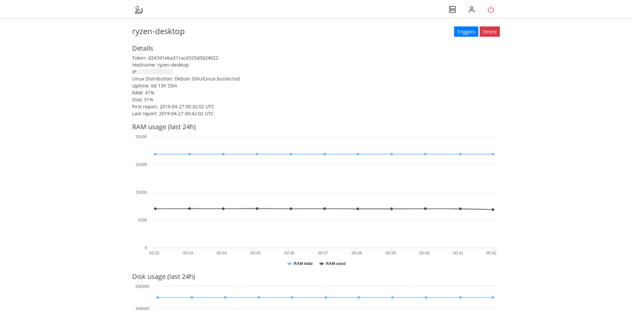Click the Disk: 51% detail line

tap(143, 100)
